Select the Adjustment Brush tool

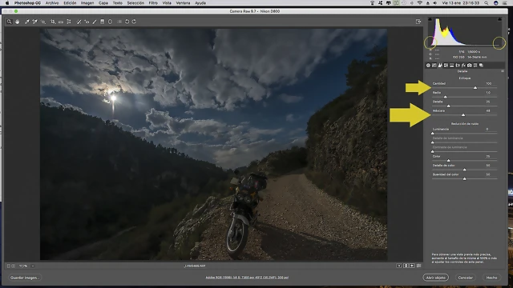click(x=95, y=22)
